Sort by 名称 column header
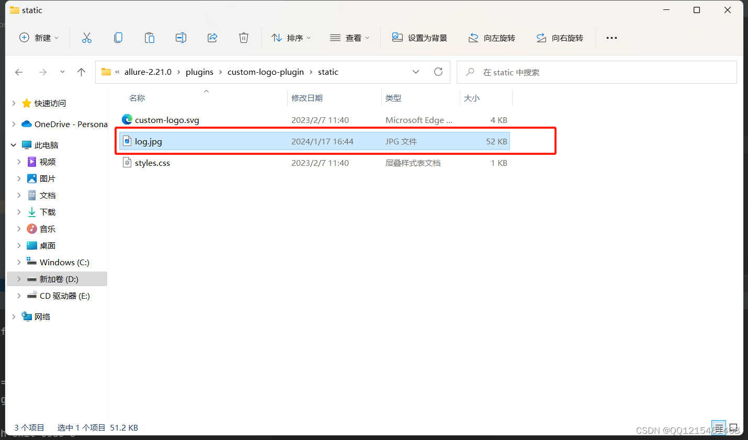The image size is (748, 440). [137, 98]
